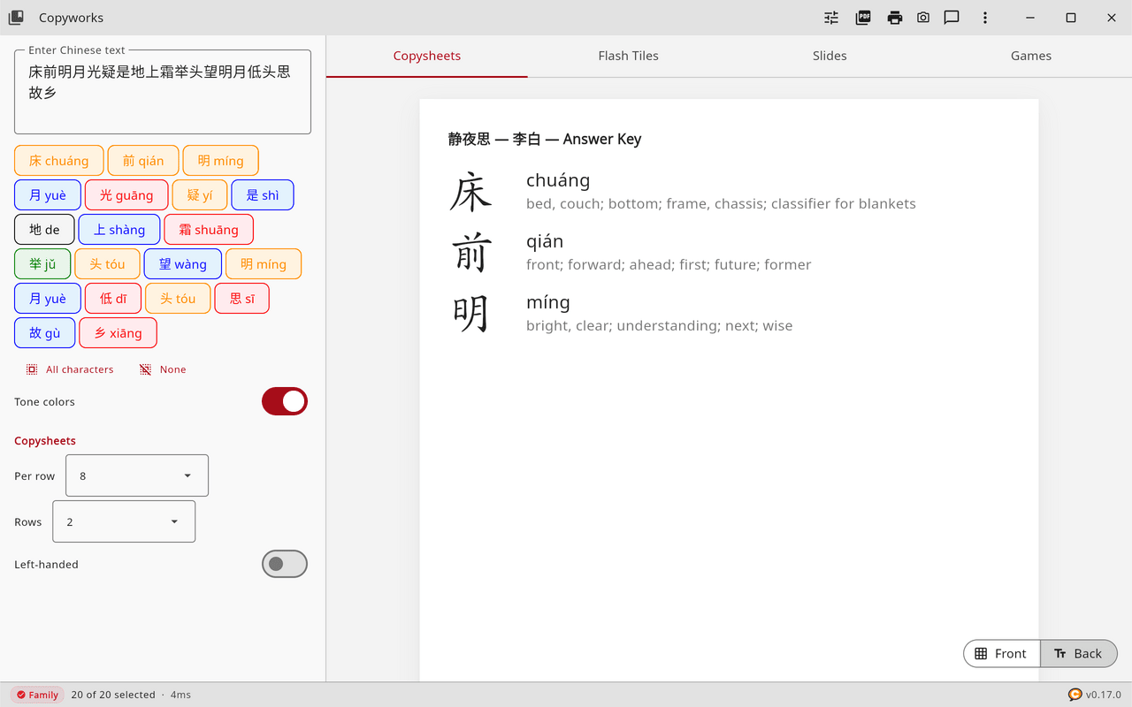Image resolution: width=1132 pixels, height=707 pixels.
Task: Toggle the Tone colors switch off
Action: click(x=285, y=401)
